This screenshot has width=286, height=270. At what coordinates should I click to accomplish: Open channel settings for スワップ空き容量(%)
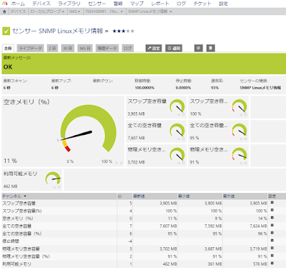[272, 210]
